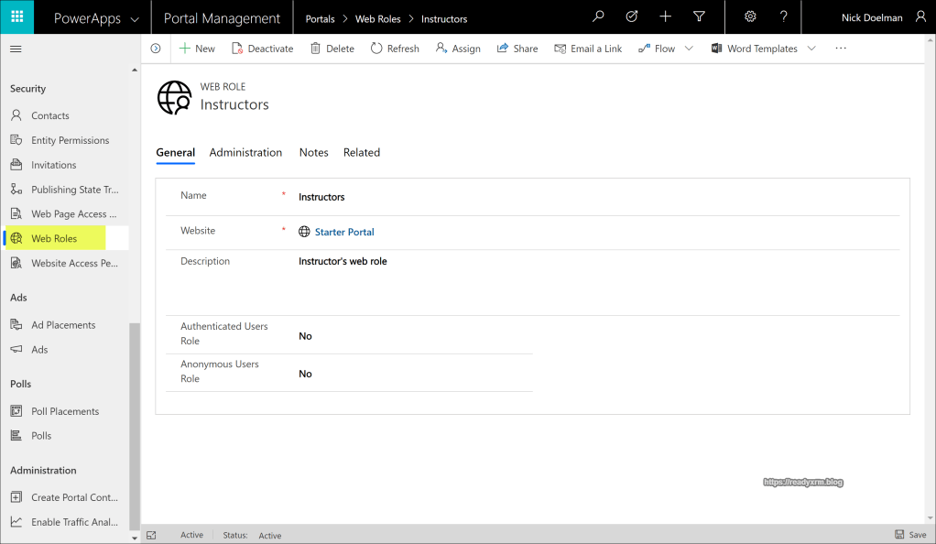936x544 pixels.
Task: Create a record with the New button
Action: [x=196, y=48]
